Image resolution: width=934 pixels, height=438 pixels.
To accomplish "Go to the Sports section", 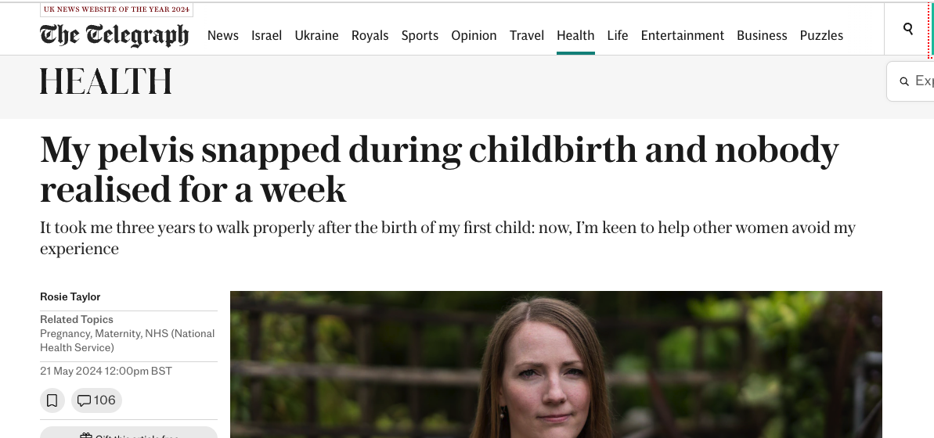I will [420, 35].
